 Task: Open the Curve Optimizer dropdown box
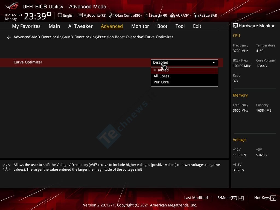[185, 63]
